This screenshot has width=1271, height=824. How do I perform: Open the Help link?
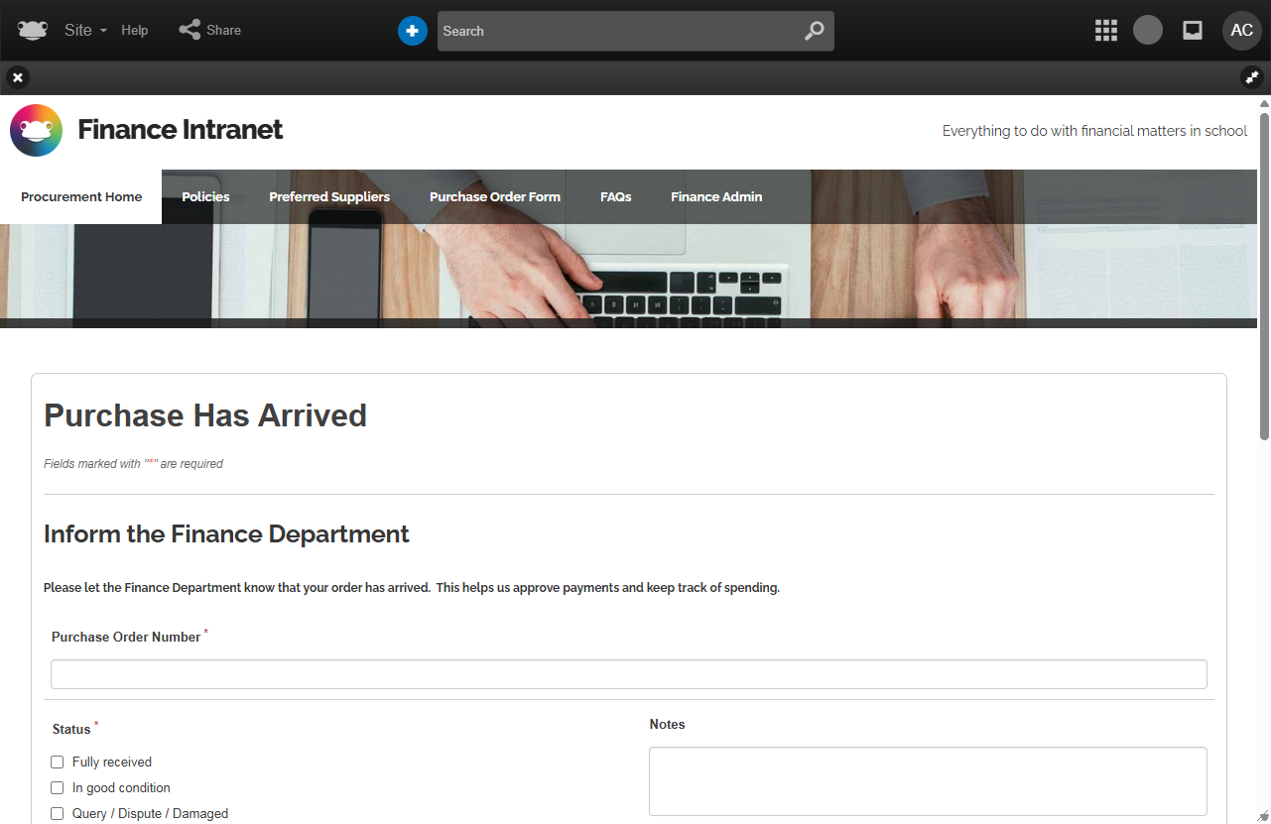[x=135, y=31]
